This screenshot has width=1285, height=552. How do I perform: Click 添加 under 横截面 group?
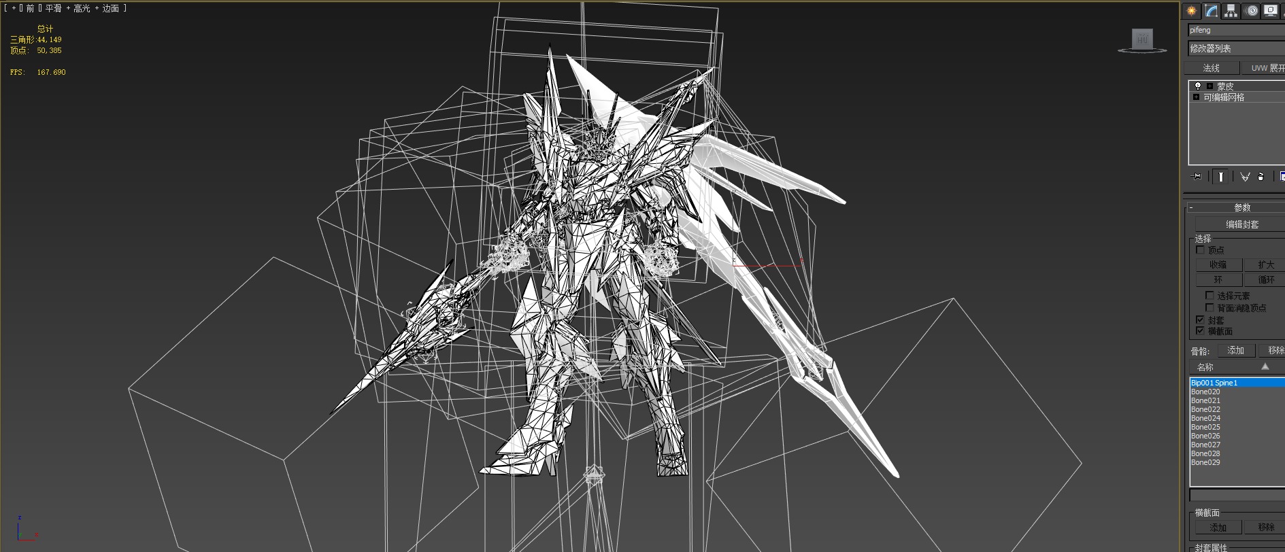(1218, 528)
